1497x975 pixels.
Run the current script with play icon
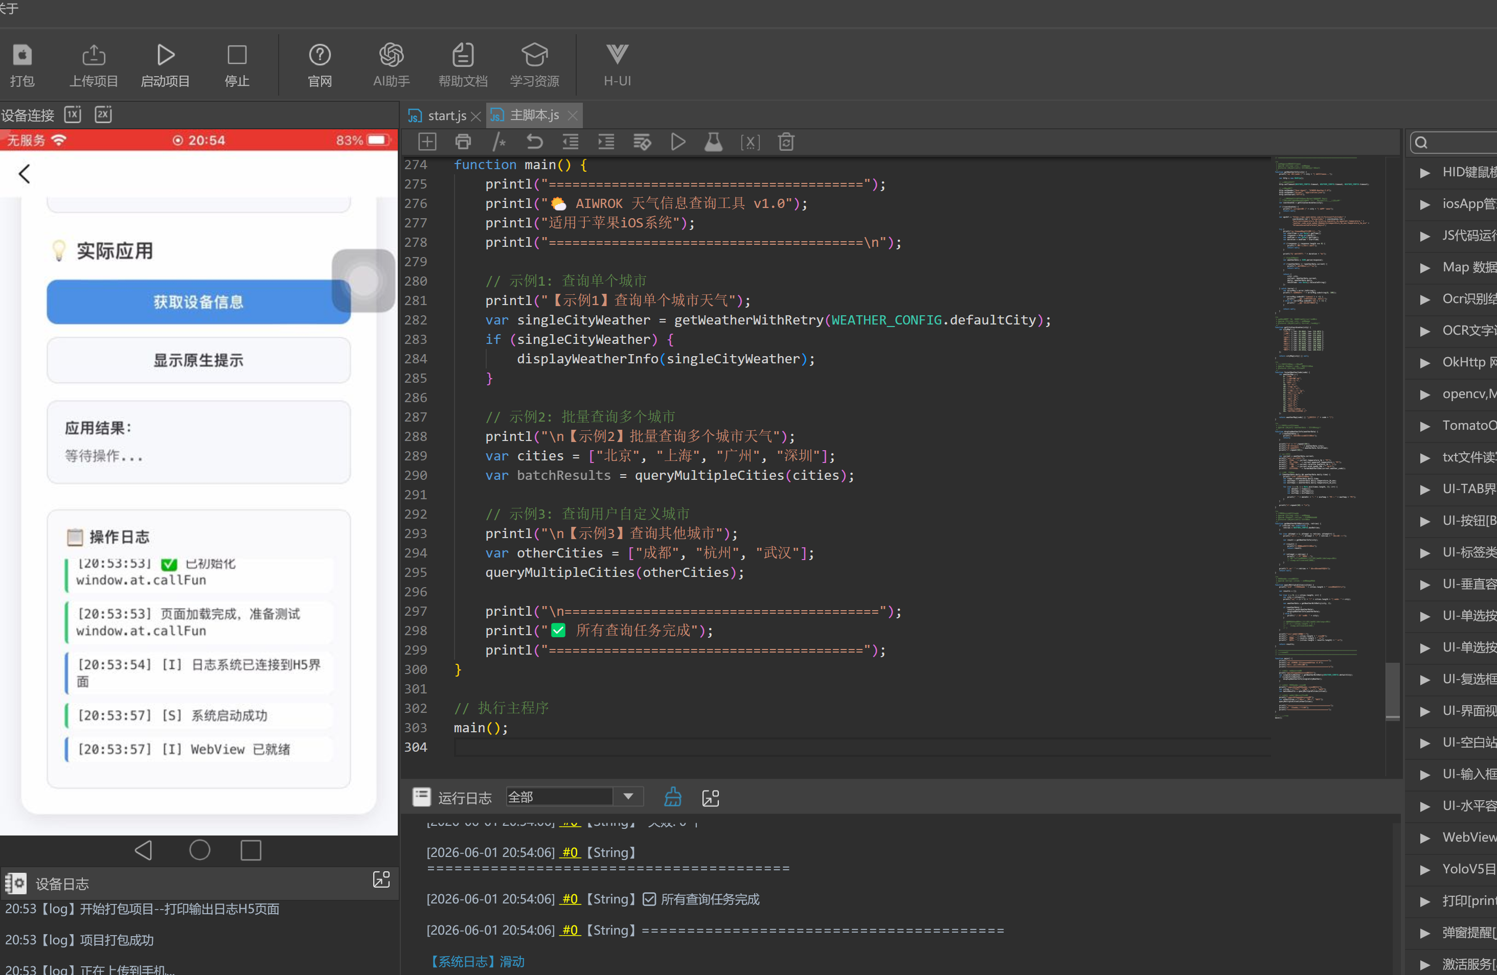678,142
